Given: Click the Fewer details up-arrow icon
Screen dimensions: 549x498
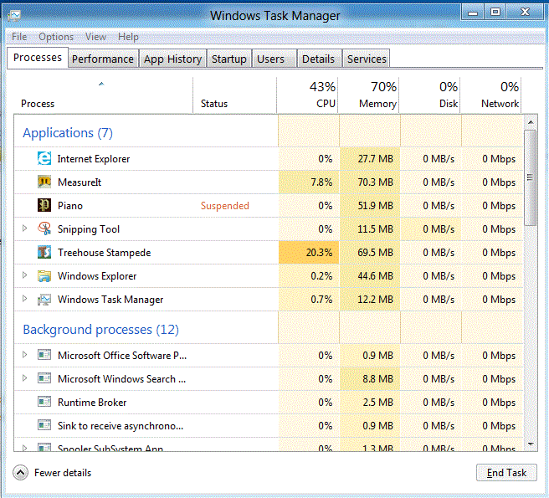Looking at the screenshot, I should pyautogui.click(x=20, y=473).
